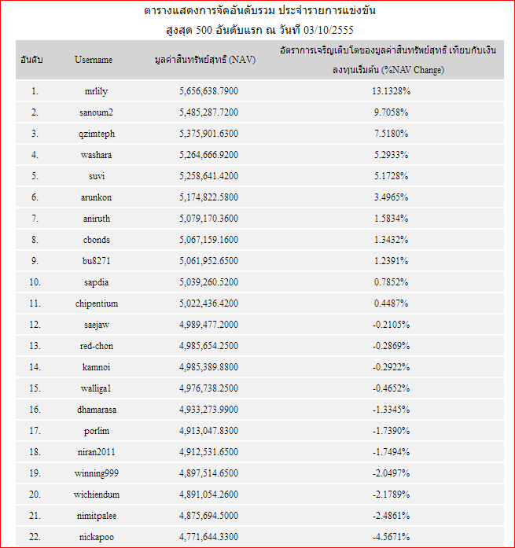
Task: Click the saejaw entry at rank 12
Action: tap(97, 325)
